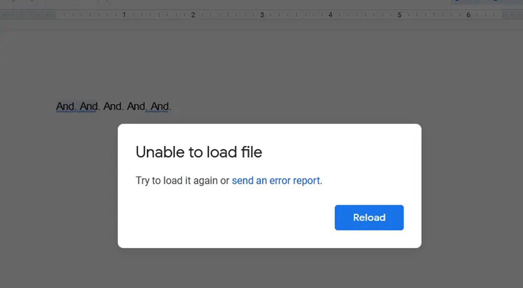Click the 2 inch mark on ruler

193,15
